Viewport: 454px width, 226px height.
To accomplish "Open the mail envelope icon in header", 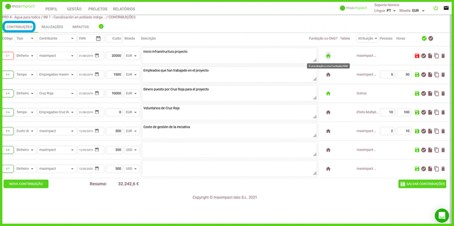I will [x=446, y=8].
